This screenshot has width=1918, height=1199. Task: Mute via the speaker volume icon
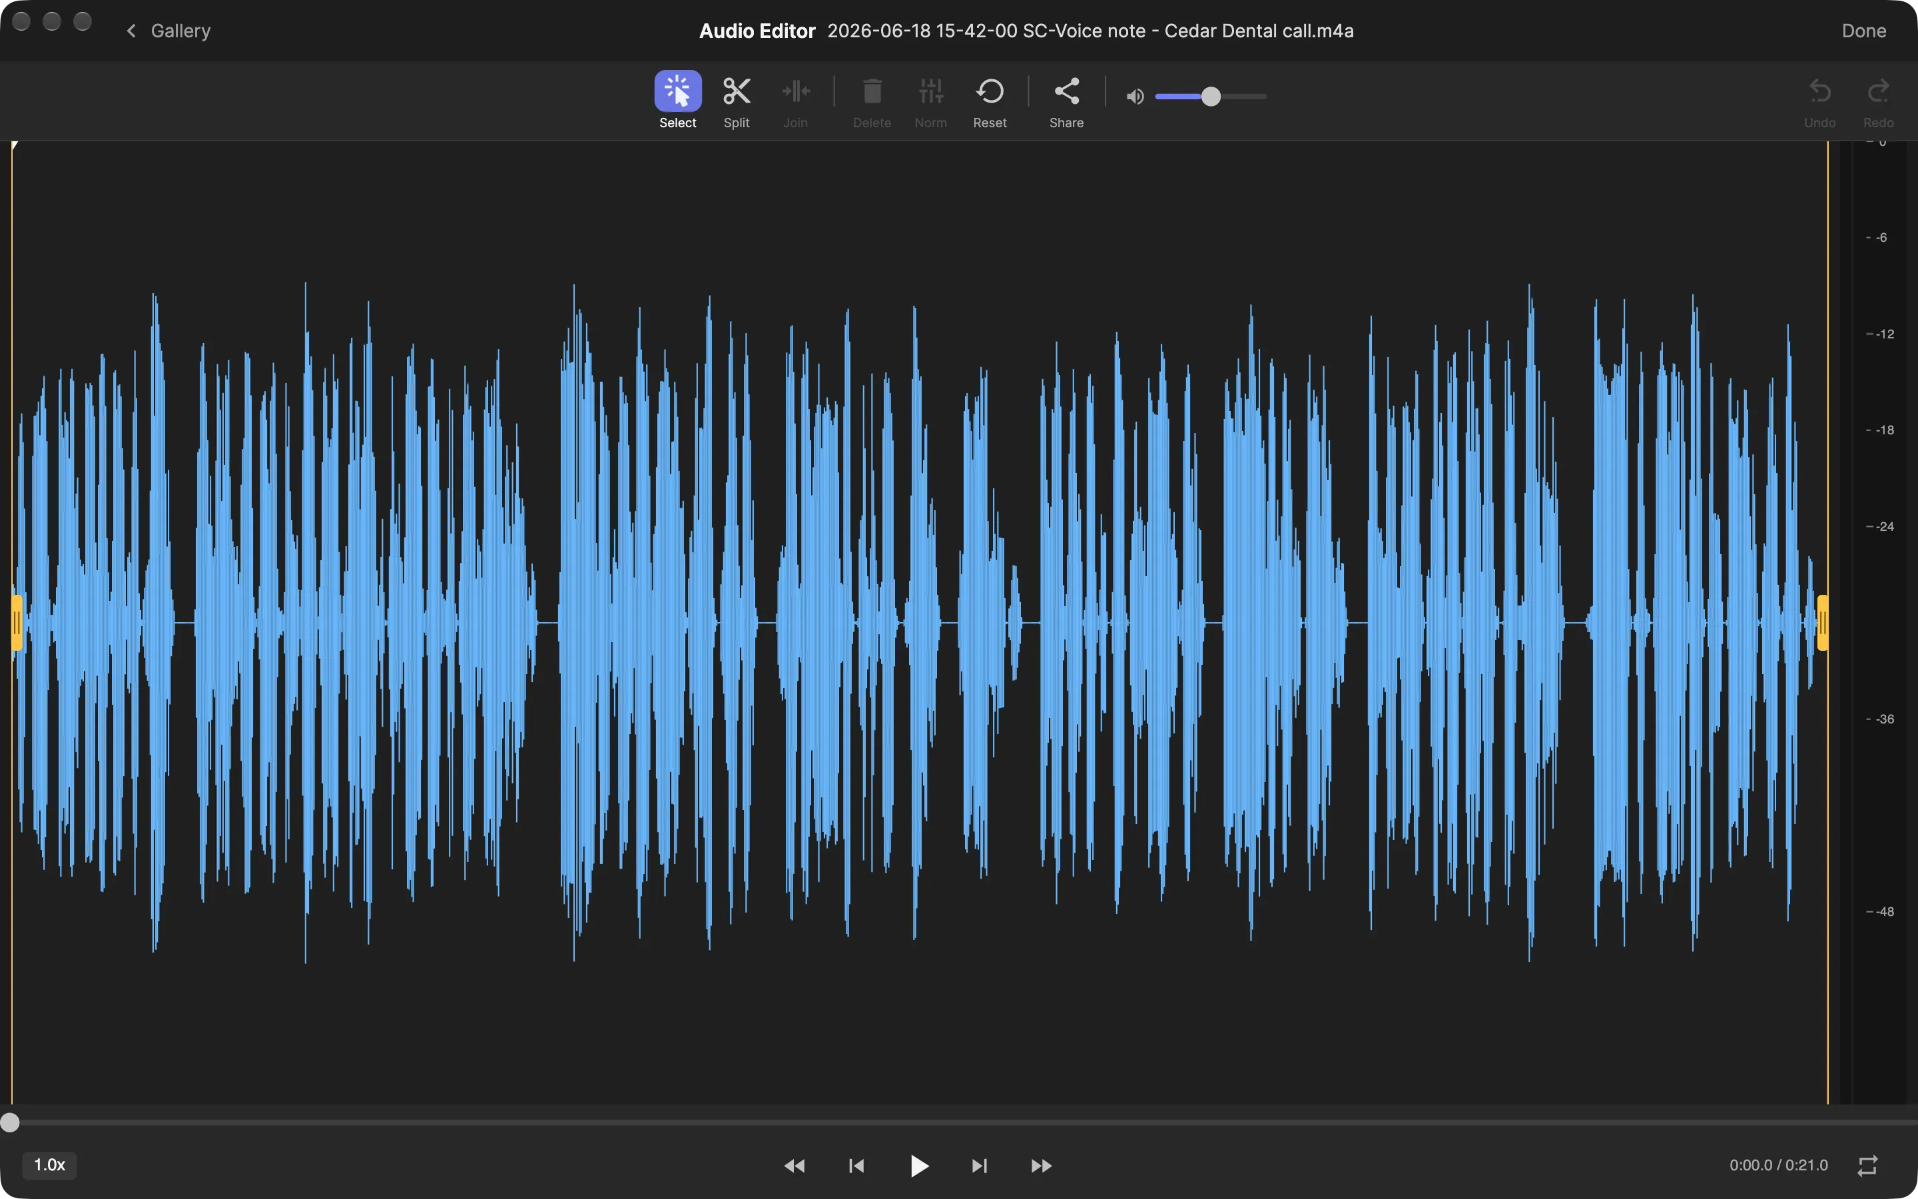point(1135,97)
